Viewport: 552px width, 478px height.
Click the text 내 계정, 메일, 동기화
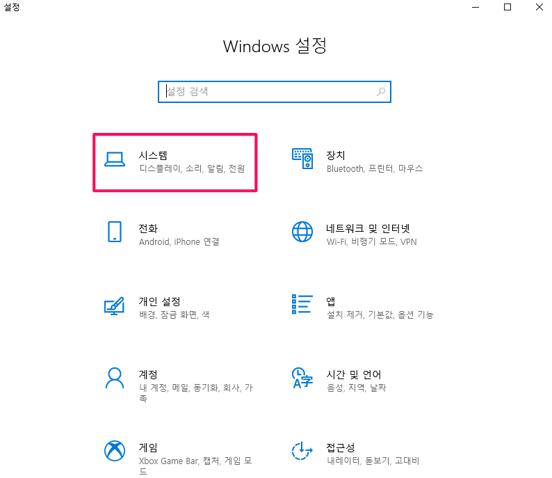[179, 388]
